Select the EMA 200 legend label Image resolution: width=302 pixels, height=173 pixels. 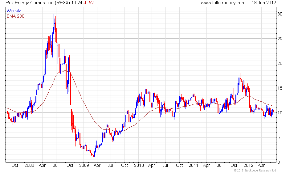[15, 16]
